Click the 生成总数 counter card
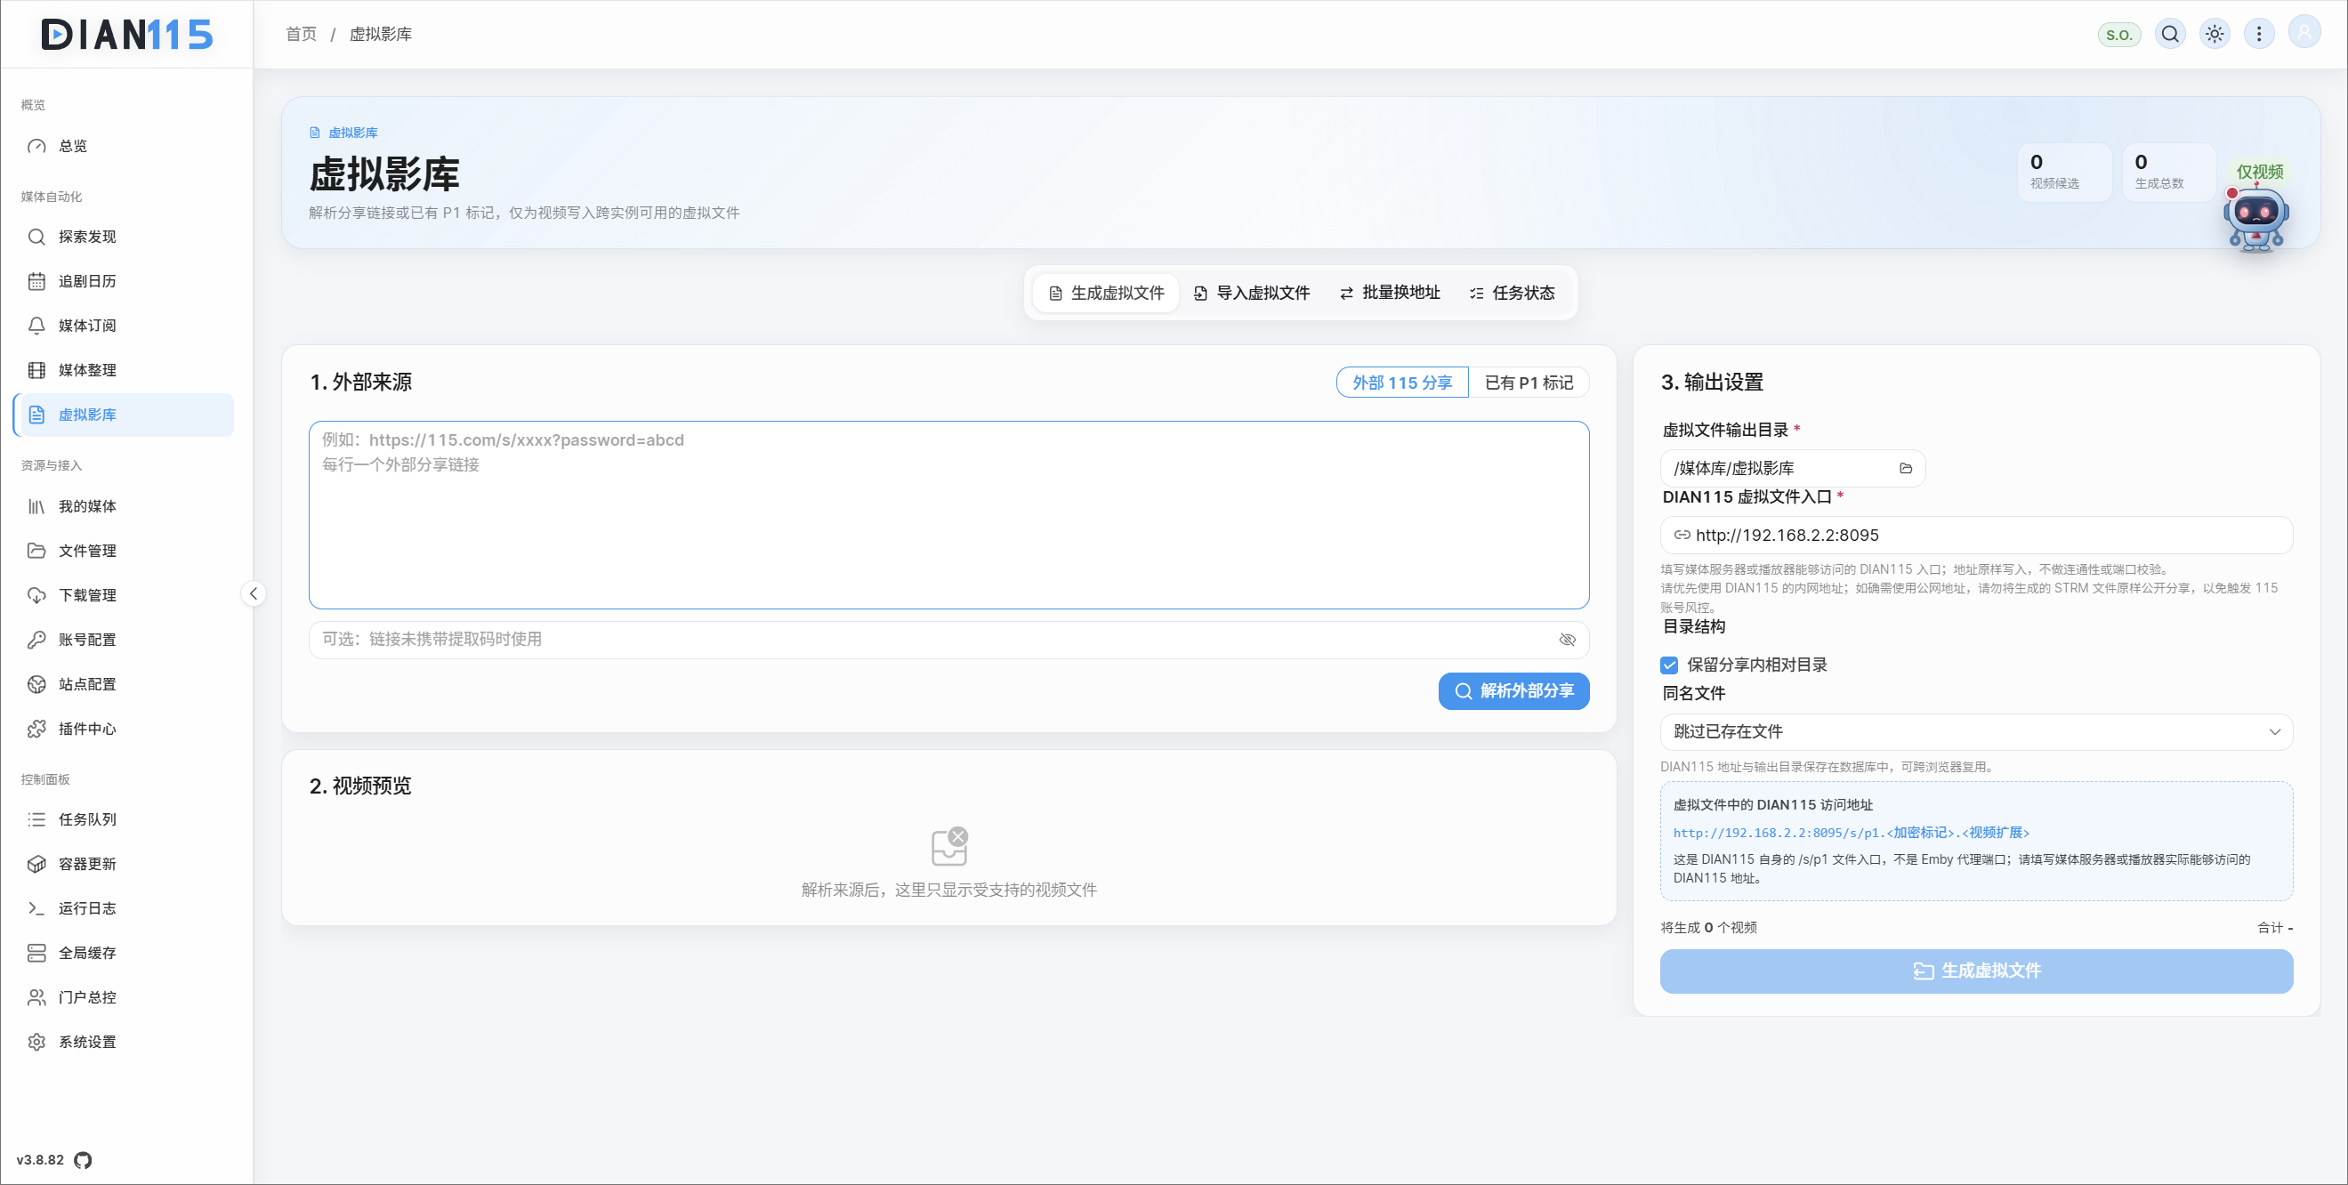Viewport: 2348px width, 1185px height. (2169, 173)
